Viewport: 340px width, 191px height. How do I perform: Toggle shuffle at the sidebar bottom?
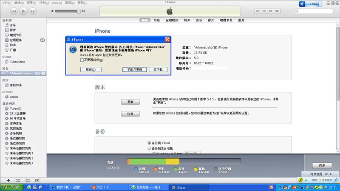(17, 180)
